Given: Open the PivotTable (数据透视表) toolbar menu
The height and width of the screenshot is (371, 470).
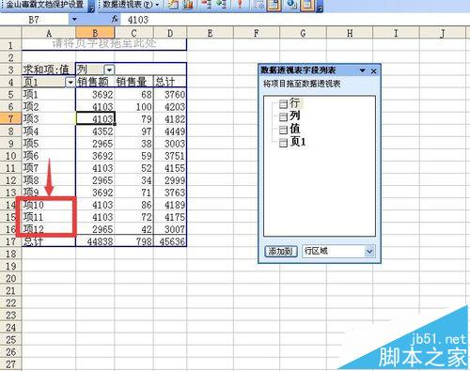Looking at the screenshot, I should click(131, 5).
